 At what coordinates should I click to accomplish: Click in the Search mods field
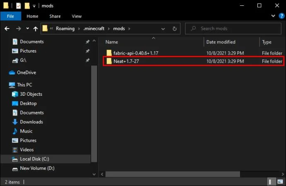tap(233, 29)
